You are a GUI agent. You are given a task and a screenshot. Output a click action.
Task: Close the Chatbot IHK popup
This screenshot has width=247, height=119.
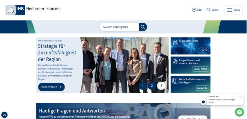coord(241,97)
